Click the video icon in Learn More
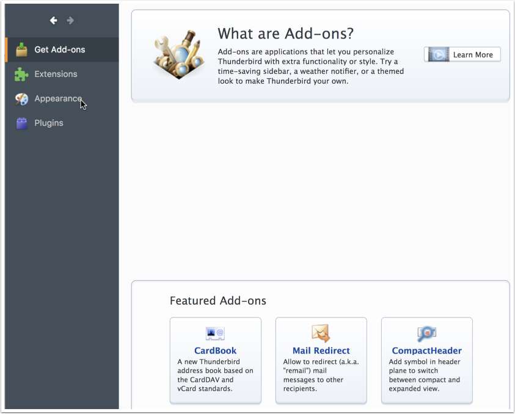 439,54
